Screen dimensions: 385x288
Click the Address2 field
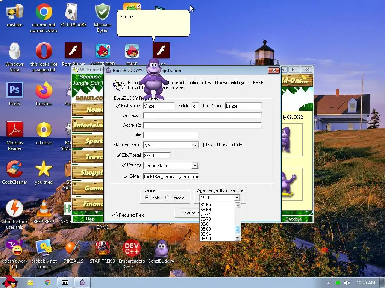pyautogui.click(x=202, y=125)
